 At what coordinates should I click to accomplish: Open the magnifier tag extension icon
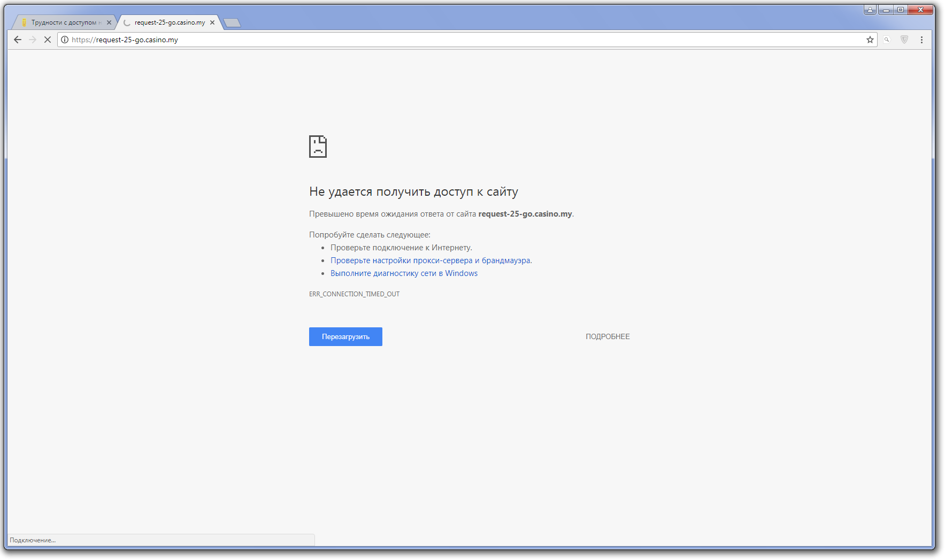[887, 40]
